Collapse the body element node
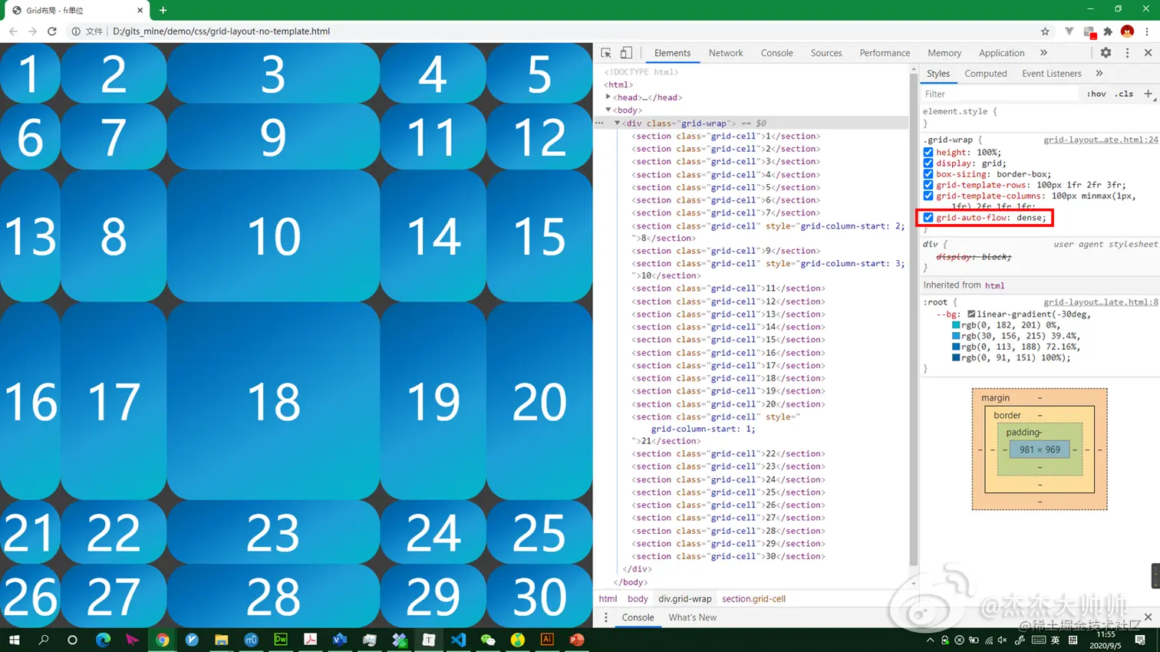The image size is (1160, 652). 608,110
